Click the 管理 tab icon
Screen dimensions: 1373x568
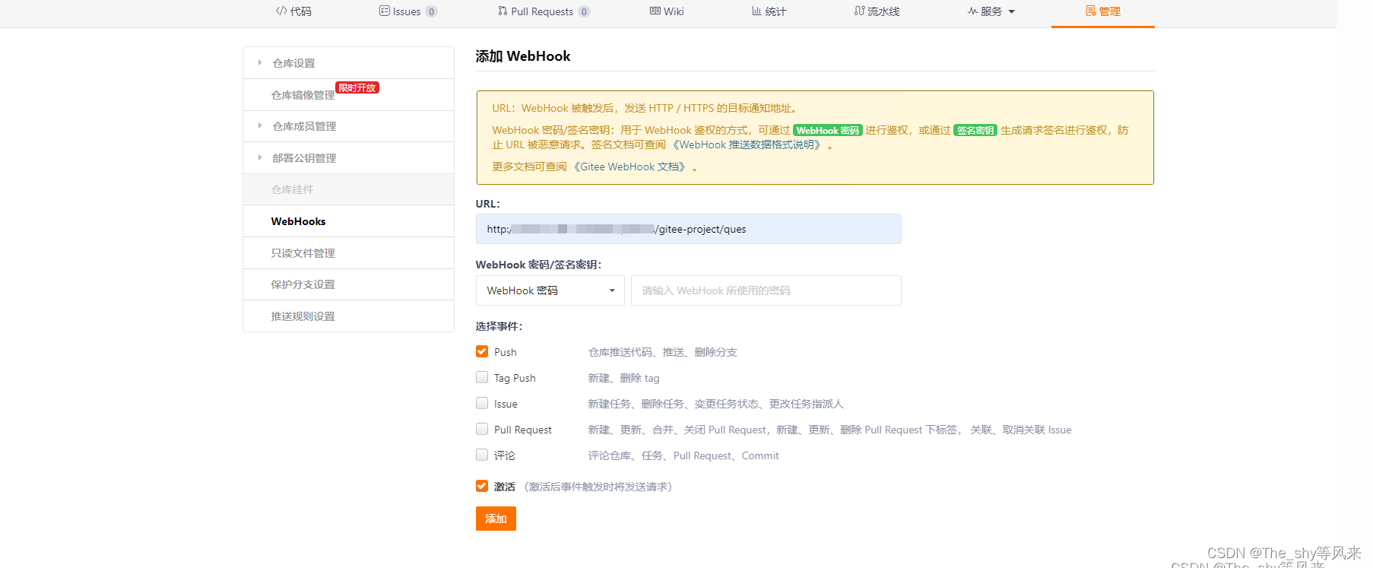coord(1090,11)
